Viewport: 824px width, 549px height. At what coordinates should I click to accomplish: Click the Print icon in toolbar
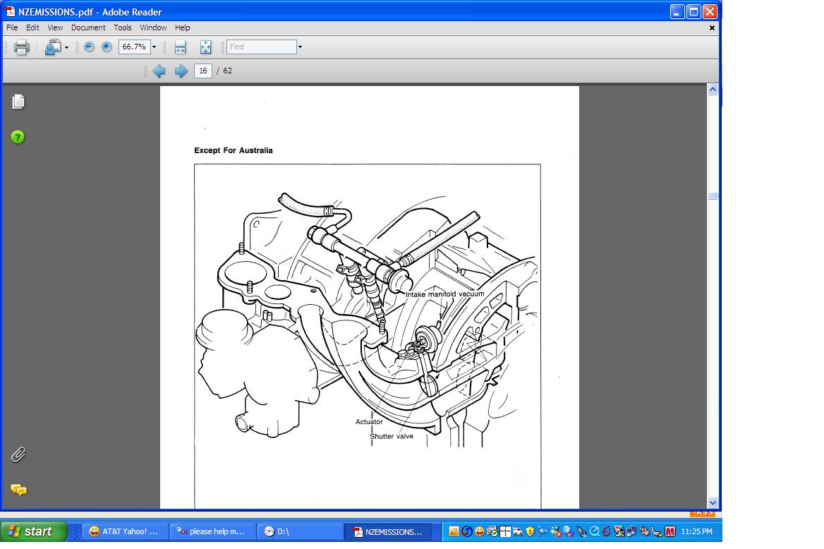point(21,47)
